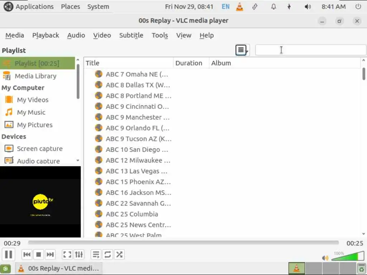Adjust the green volume slider
The width and height of the screenshot is (367, 275).
pos(348,256)
